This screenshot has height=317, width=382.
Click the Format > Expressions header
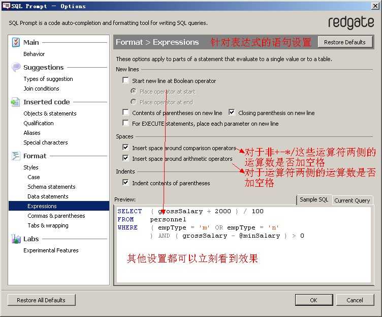(x=157, y=42)
